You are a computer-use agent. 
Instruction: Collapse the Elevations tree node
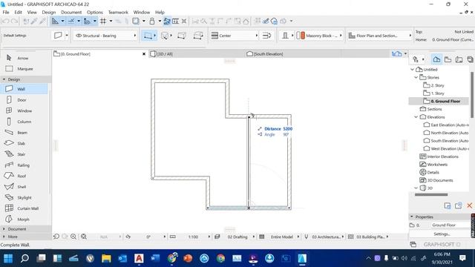click(x=416, y=117)
